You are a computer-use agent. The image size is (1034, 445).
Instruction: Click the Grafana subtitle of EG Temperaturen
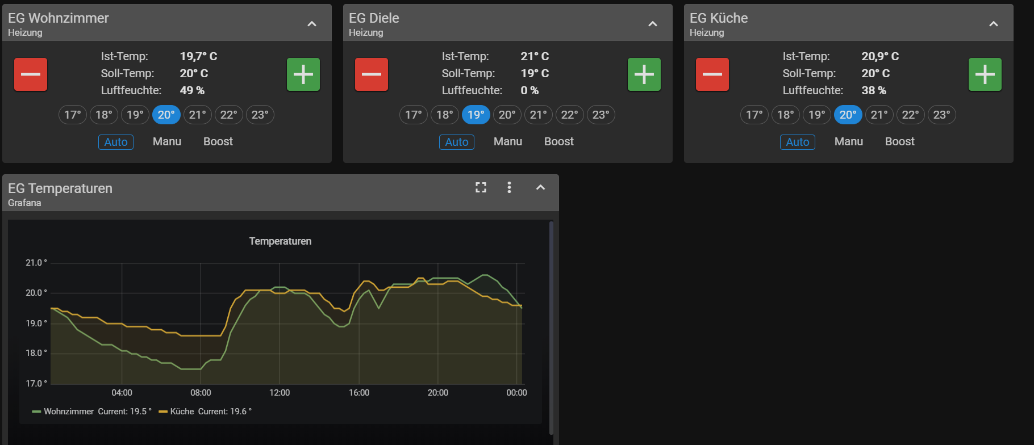coord(24,203)
